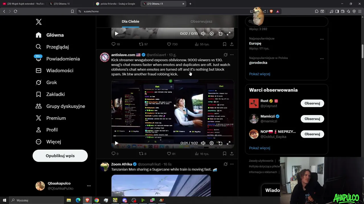Like the post with 81 likes

click(x=171, y=154)
